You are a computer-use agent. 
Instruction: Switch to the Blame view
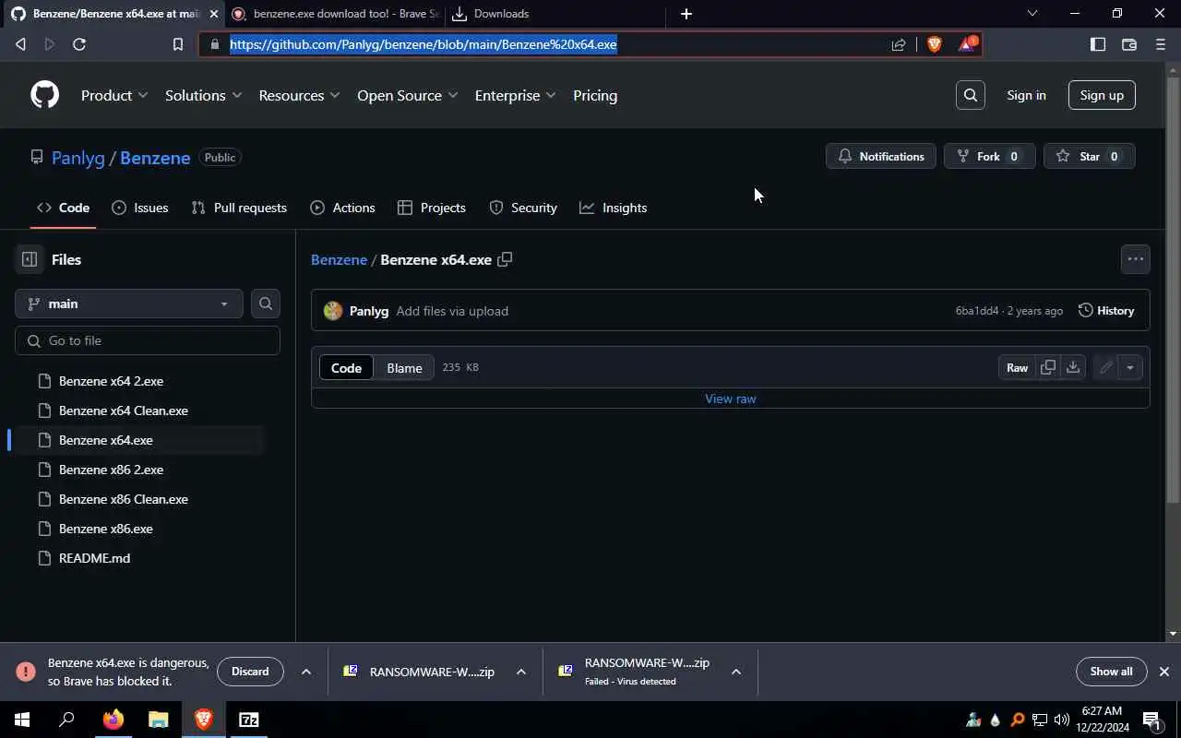(404, 367)
